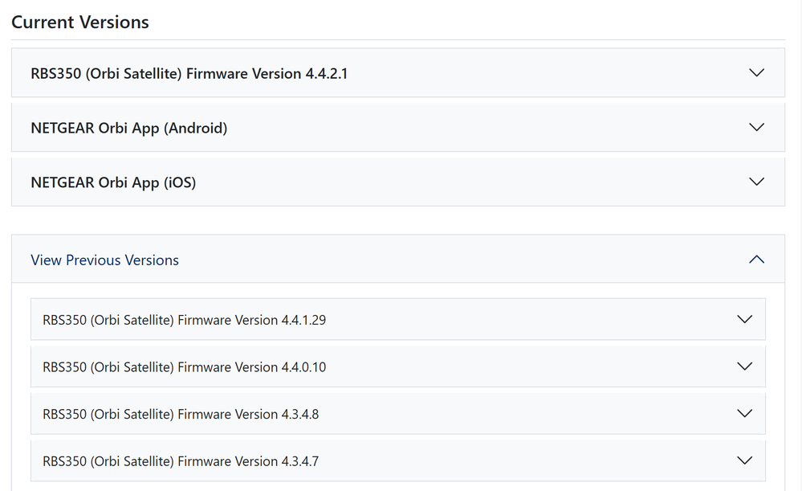Image resolution: width=802 pixels, height=491 pixels.
Task: Select the 'RBS350 (Orbi Satellite) Firmware Version 4.4.2.1' title text
Action: 189,74
